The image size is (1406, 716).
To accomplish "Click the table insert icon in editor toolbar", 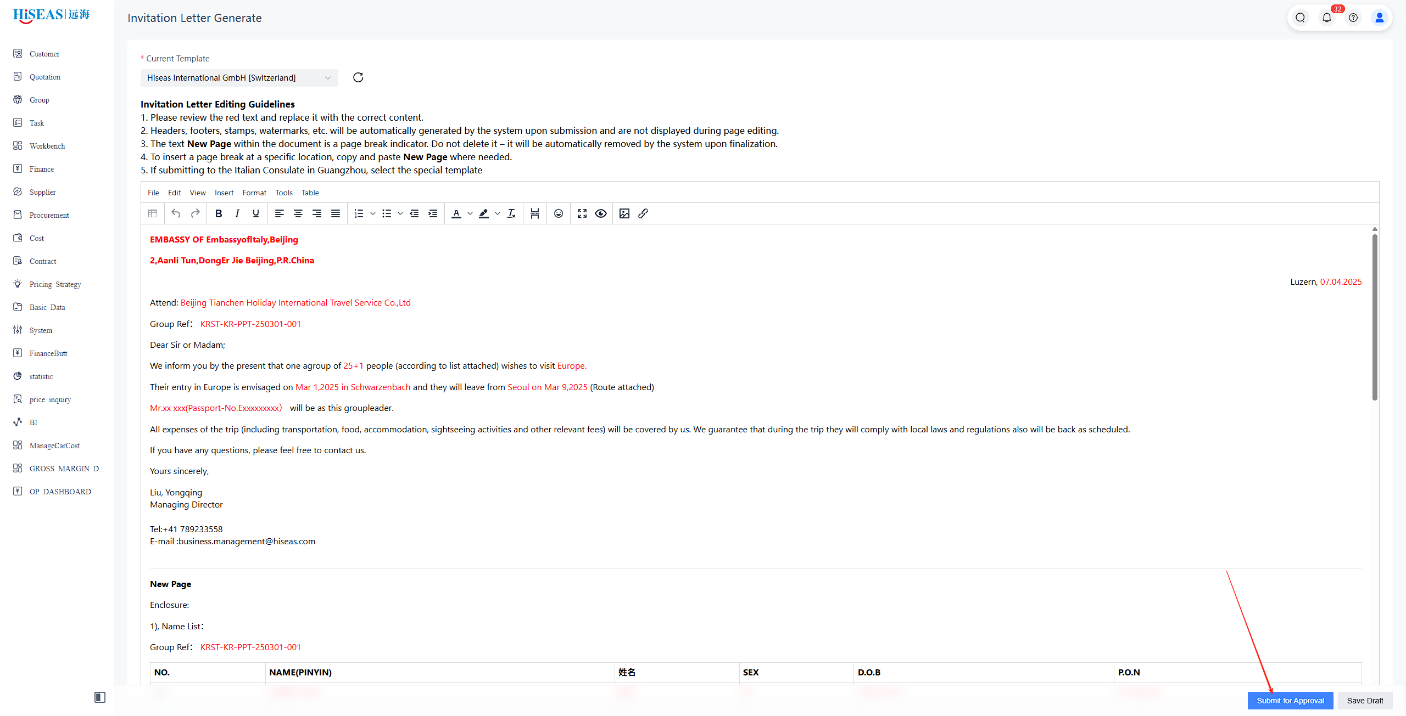I will (x=153, y=213).
